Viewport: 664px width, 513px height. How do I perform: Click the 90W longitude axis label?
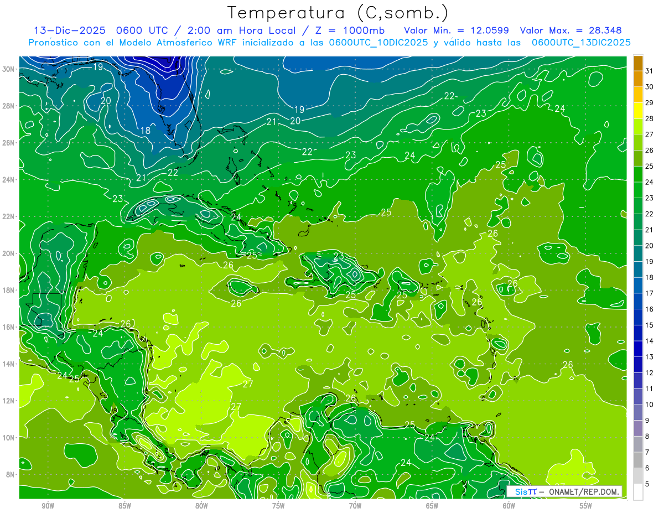(48, 506)
